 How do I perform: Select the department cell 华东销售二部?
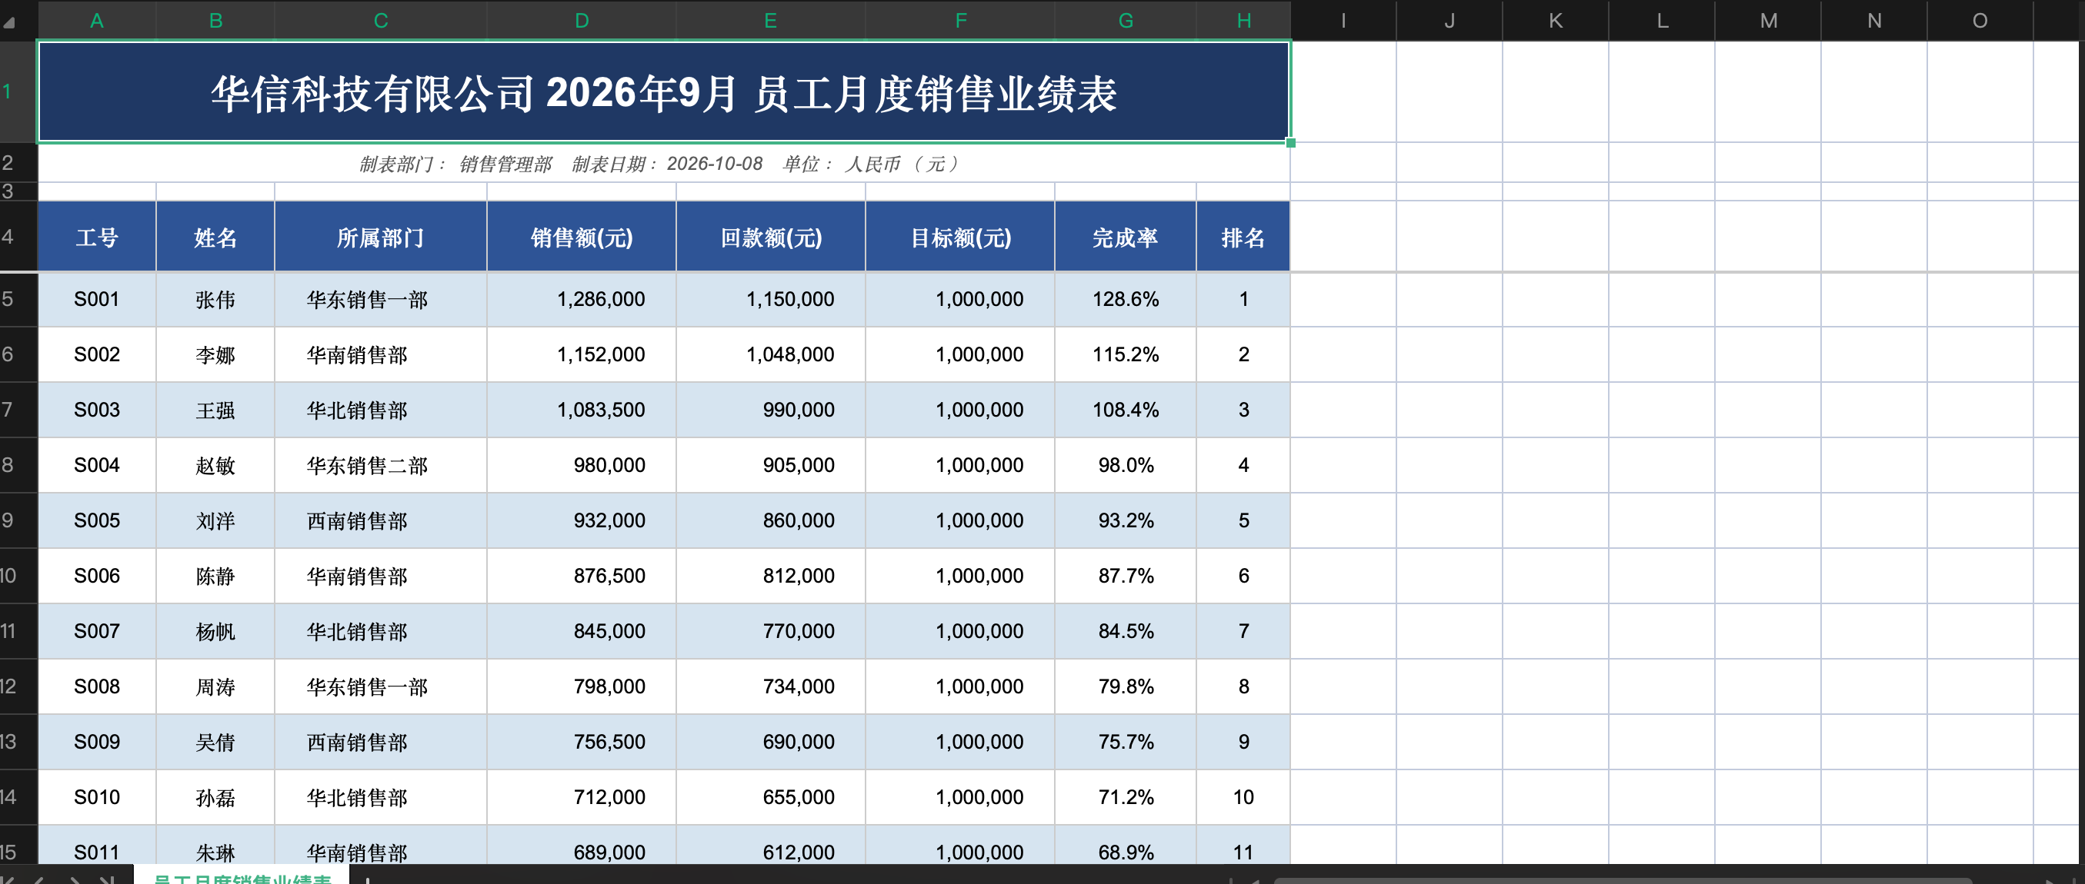tap(380, 465)
